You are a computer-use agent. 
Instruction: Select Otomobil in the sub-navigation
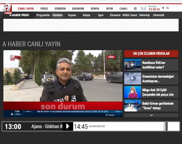[x=158, y=15]
